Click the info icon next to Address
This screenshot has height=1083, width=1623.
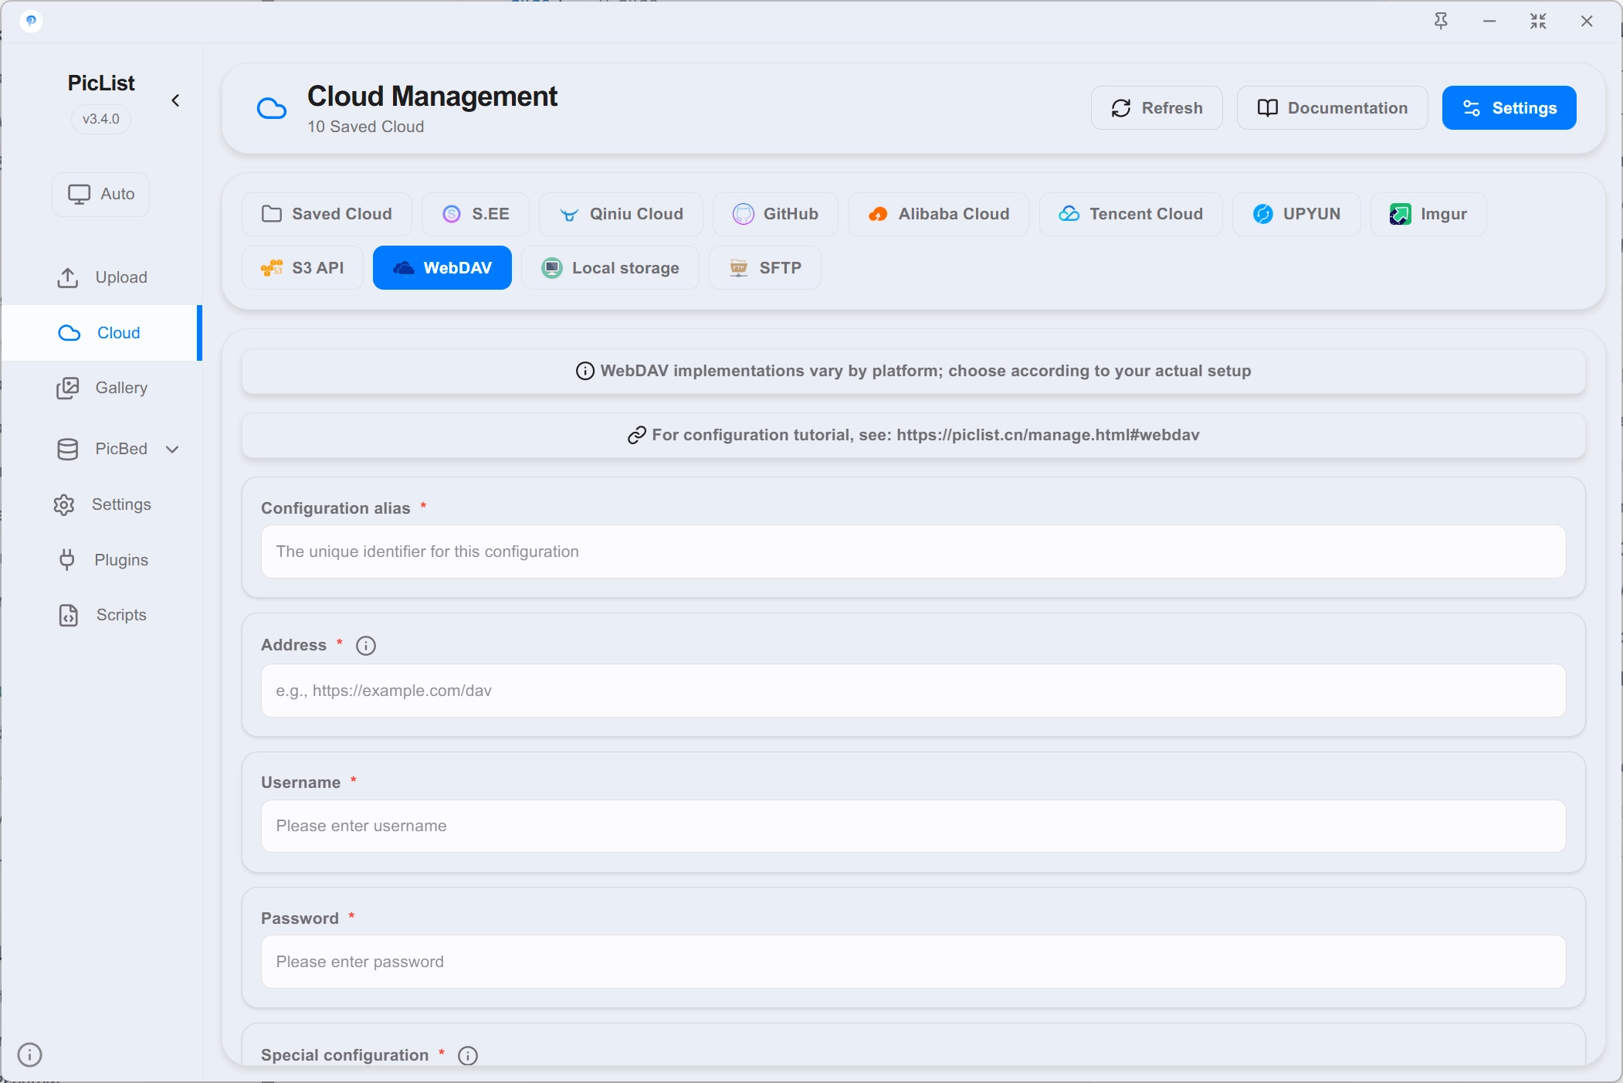pos(366,646)
